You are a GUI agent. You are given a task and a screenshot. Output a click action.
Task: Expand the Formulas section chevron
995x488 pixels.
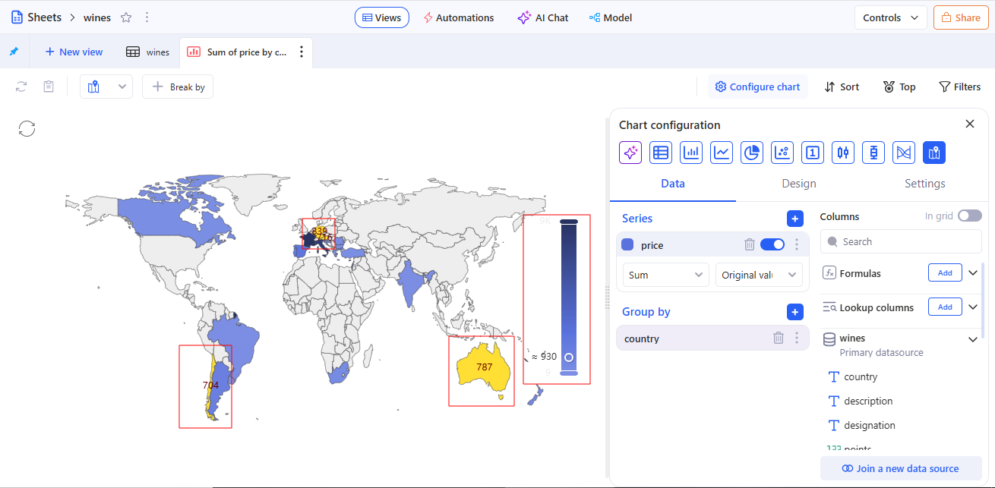click(973, 273)
